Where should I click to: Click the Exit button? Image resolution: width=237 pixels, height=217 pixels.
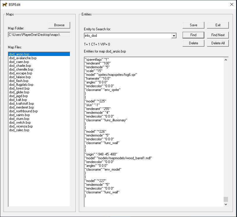pos(218,25)
